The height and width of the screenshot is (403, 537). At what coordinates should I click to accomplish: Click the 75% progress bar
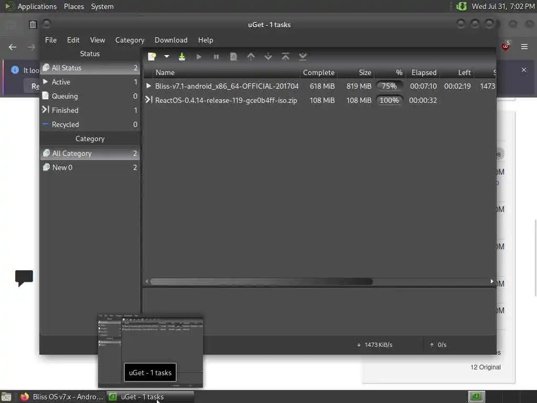click(x=390, y=86)
